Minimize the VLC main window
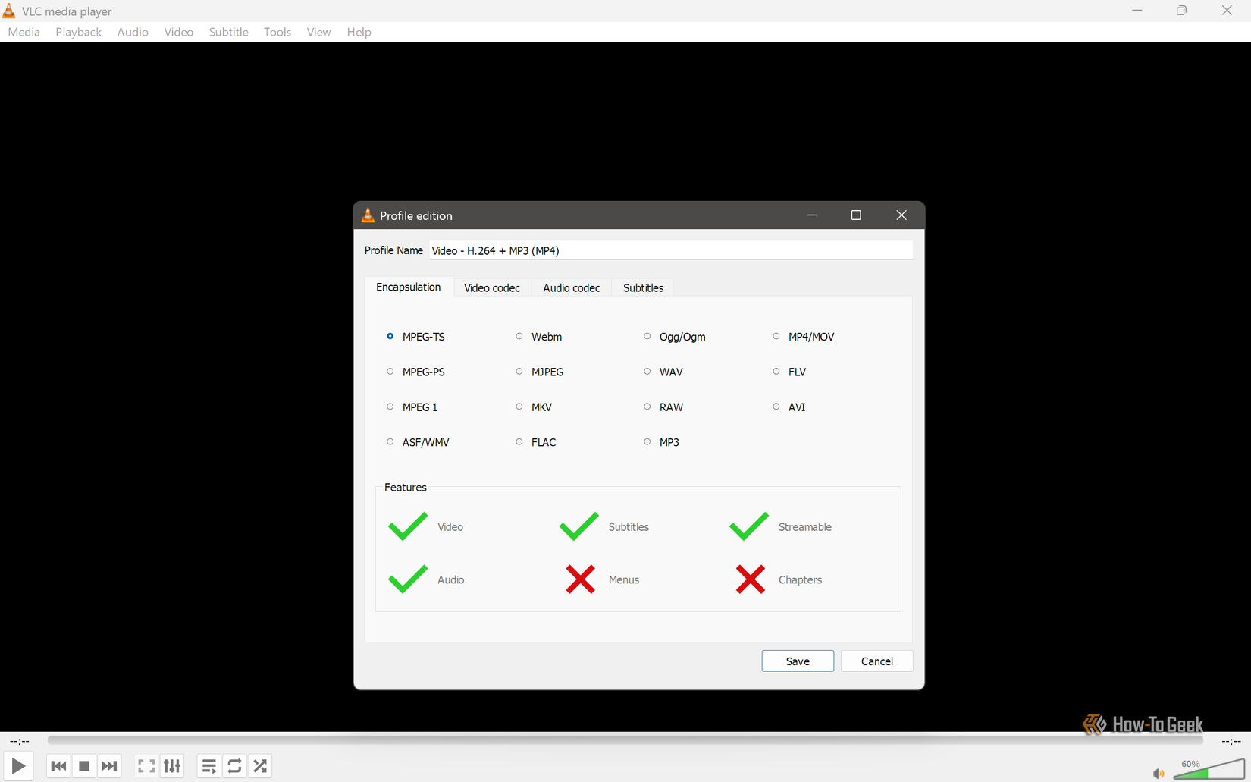 click(1137, 11)
